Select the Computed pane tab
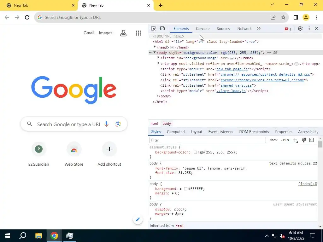This screenshot has width=323, height=242. point(176,132)
